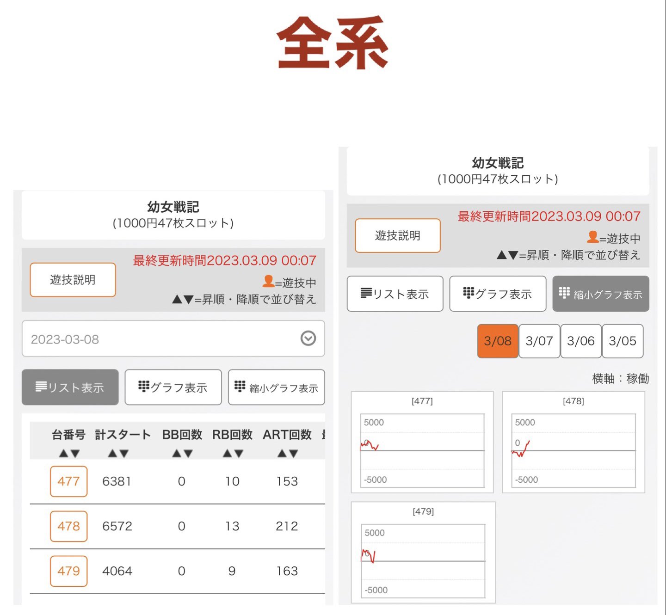666x615 pixels.
Task: Click 幼女戦記 title in right panel
Action: point(498,163)
